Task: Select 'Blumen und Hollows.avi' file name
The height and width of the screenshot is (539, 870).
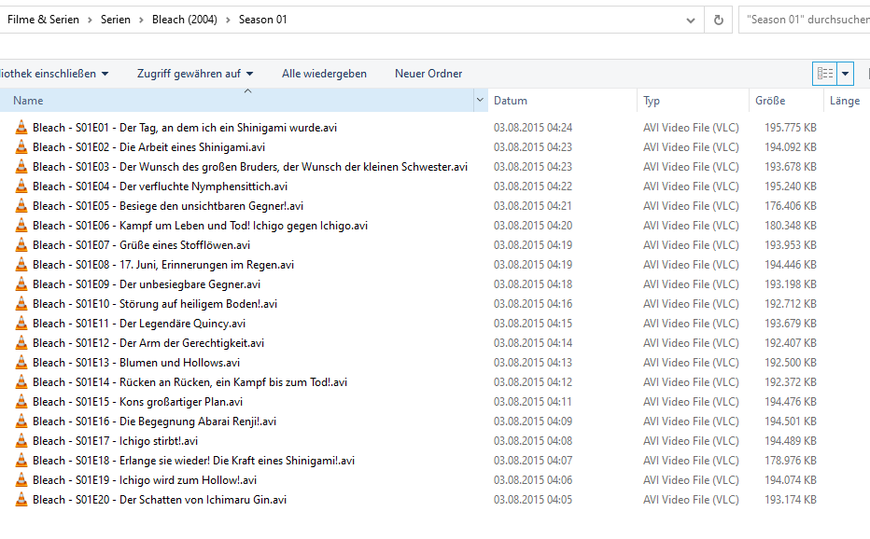Action: coord(180,363)
